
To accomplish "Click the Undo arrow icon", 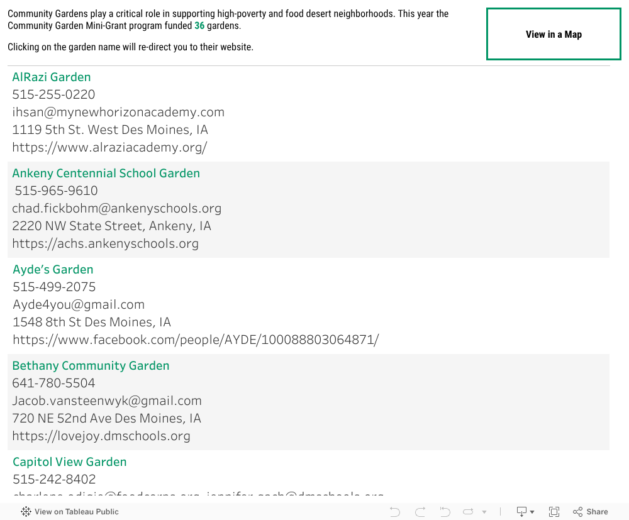I will 395,512.
